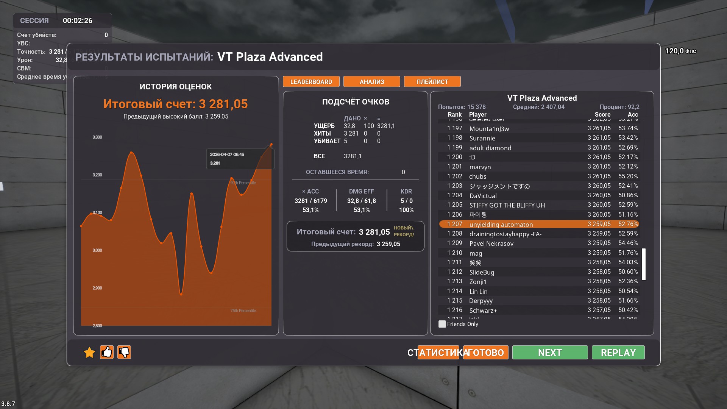Select leaderboard player Pavel Nekrasov
727x409 pixels.
491,244
